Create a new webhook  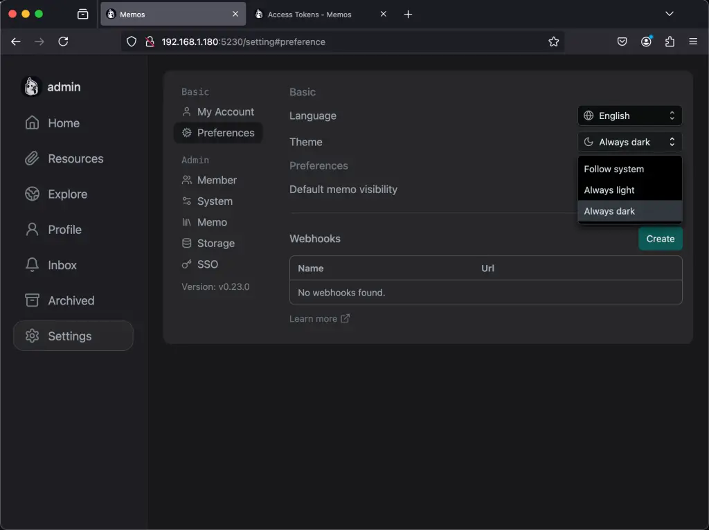(x=660, y=239)
